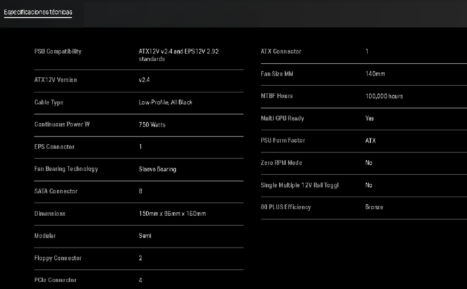Click the SATA Connector label
Viewport: 467px width, 289px height.
(x=56, y=191)
